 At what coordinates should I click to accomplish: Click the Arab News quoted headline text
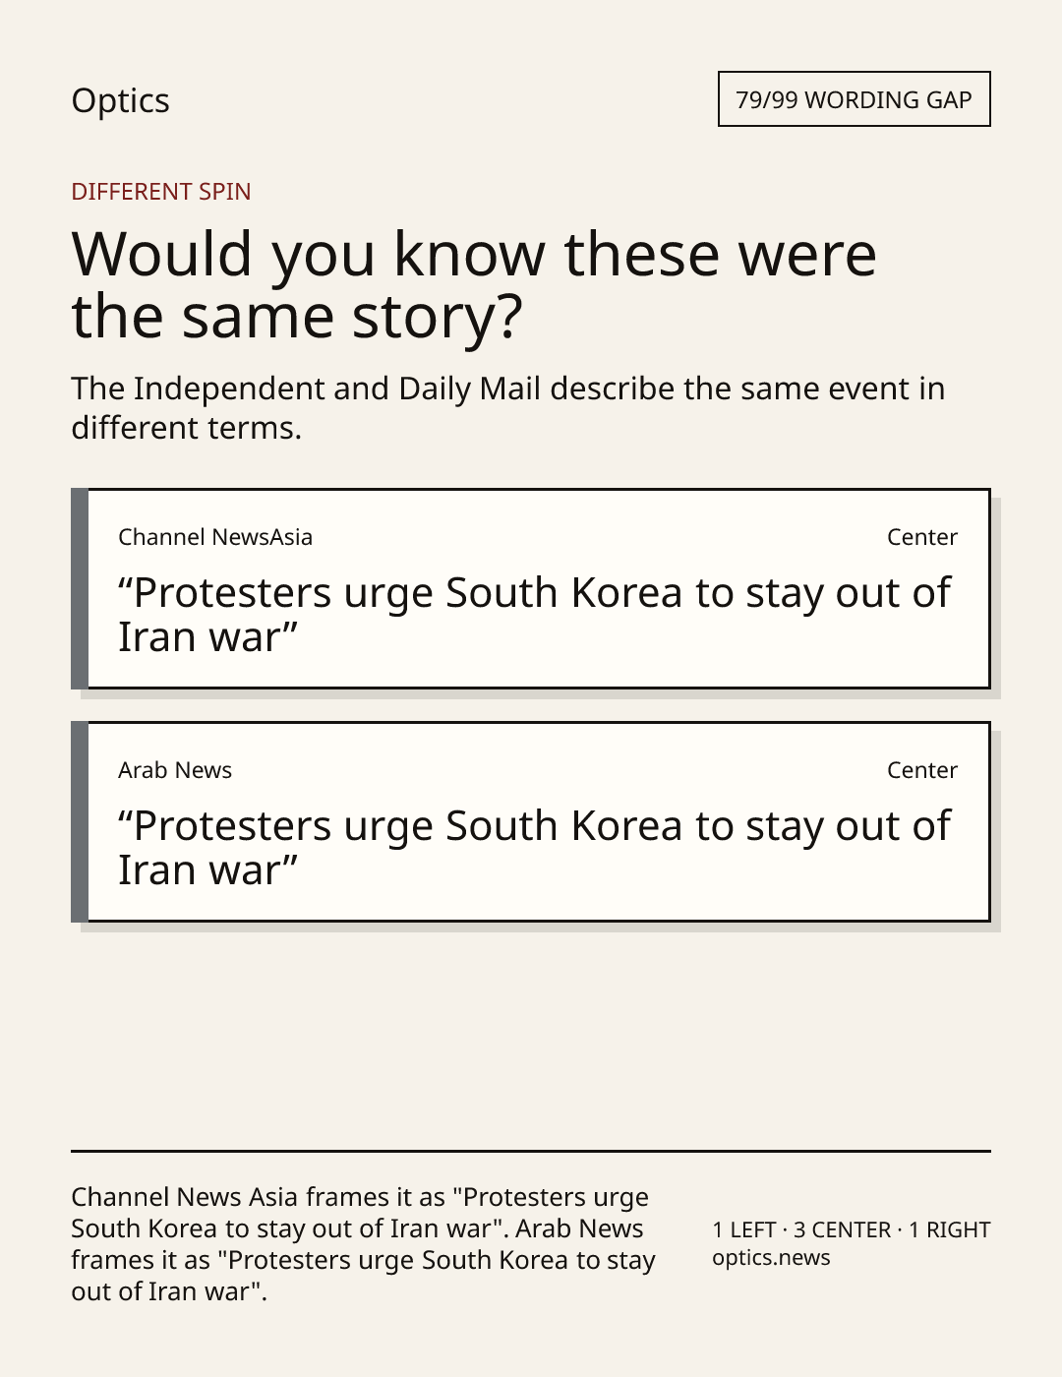pyautogui.click(x=534, y=848)
